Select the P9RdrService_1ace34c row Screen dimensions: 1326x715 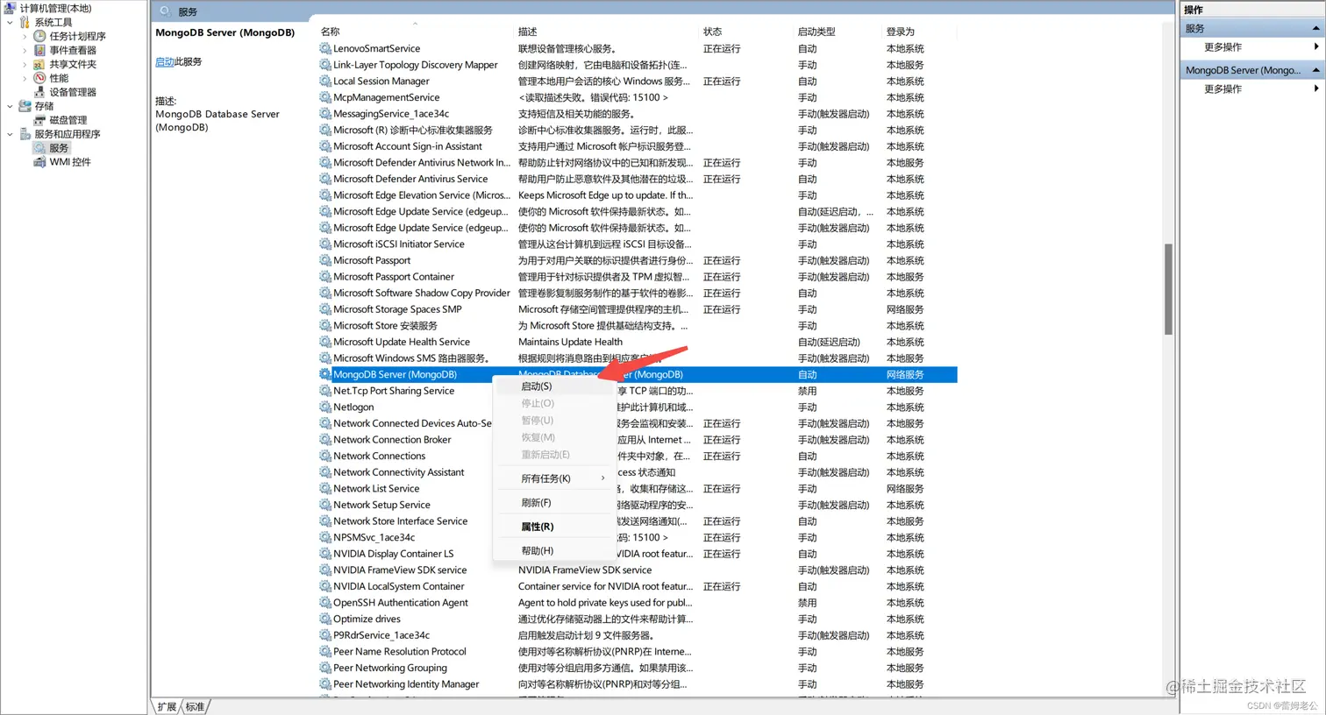point(638,635)
